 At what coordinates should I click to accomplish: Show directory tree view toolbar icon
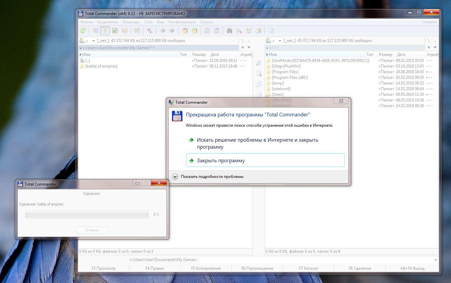click(125, 31)
